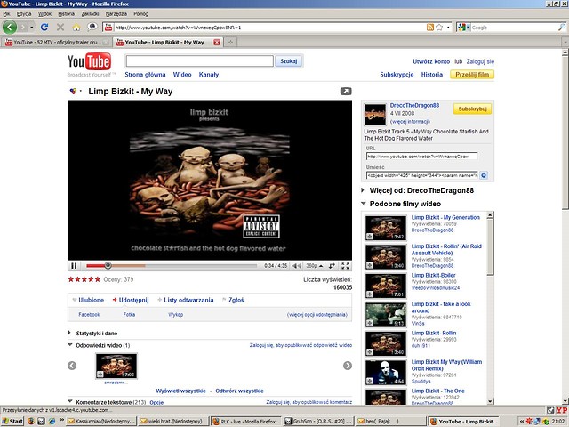Share video on Facebook link
Image resolution: width=569 pixels, height=427 pixels.
89,314
